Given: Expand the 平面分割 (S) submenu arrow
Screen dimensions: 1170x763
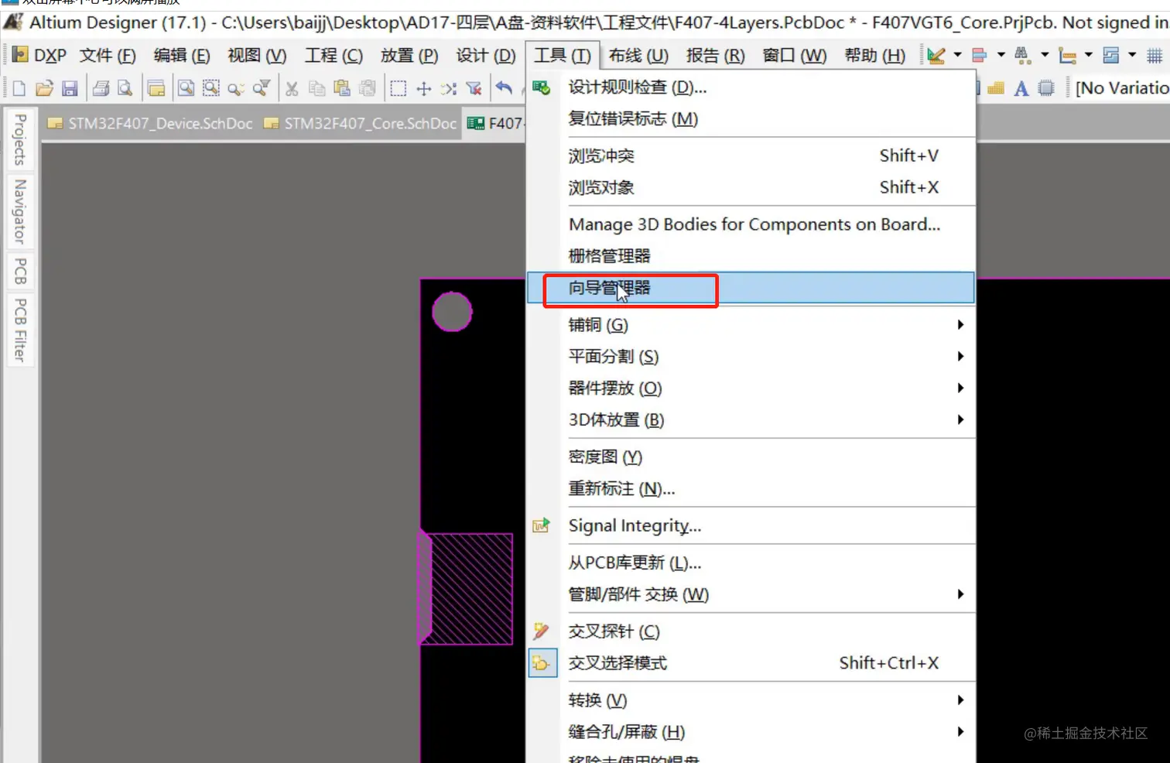Looking at the screenshot, I should 960,357.
